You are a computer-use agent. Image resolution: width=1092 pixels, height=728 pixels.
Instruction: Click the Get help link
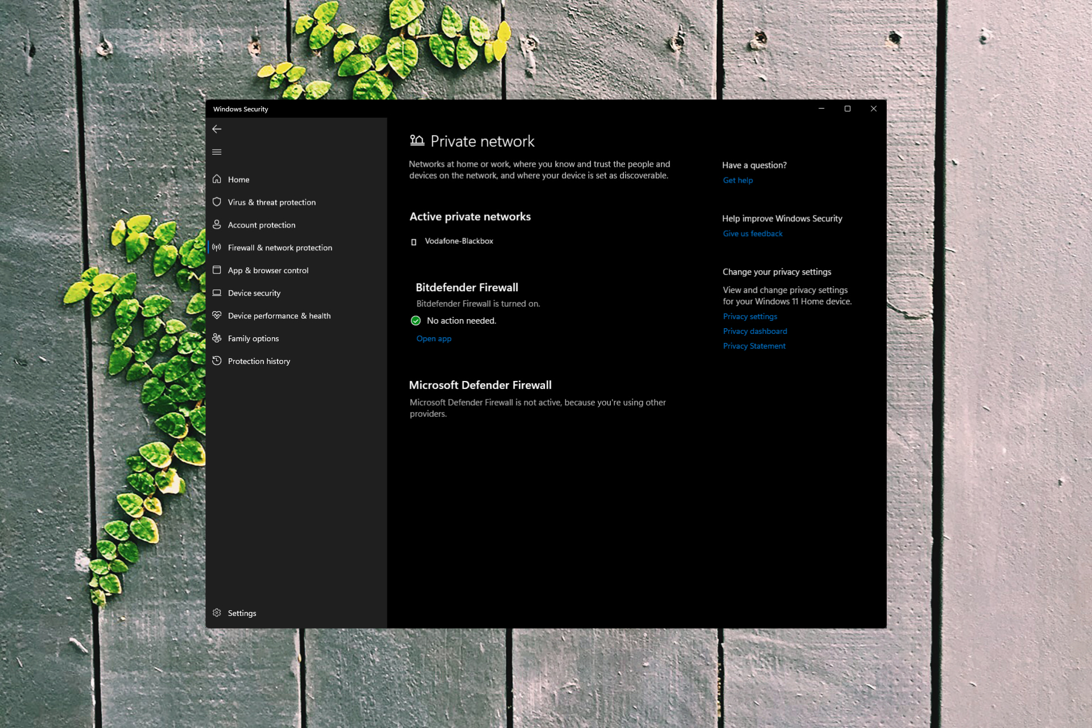[x=738, y=180]
